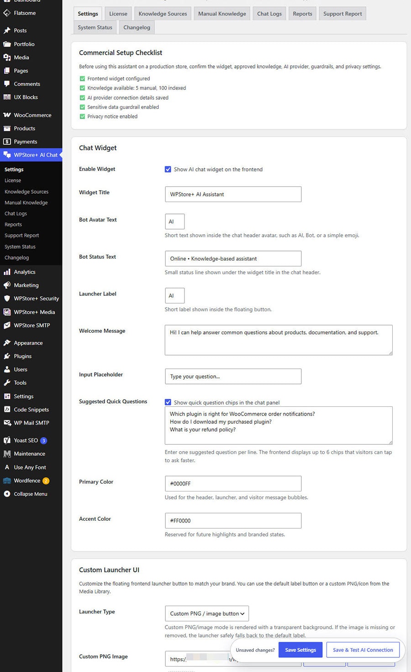This screenshot has height=672, width=411.
Task: Click the Primary Color #0000FF field
Action: [x=233, y=484]
